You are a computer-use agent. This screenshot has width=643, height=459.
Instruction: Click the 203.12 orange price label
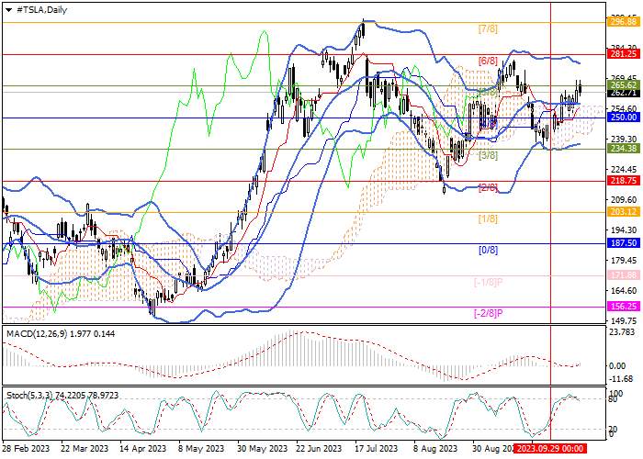tap(624, 212)
